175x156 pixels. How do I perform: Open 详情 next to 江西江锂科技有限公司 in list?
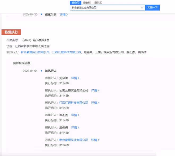click(x=95, y=103)
